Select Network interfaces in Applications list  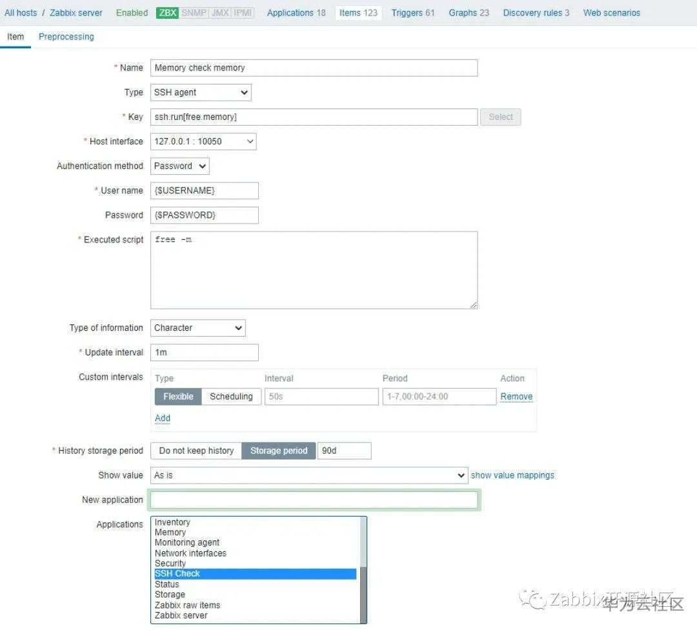click(x=255, y=553)
